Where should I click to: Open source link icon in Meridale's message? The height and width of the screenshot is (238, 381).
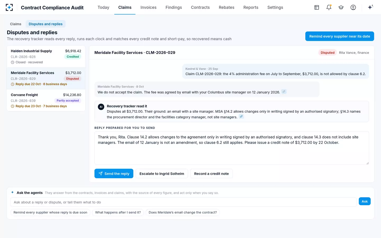(284, 92)
